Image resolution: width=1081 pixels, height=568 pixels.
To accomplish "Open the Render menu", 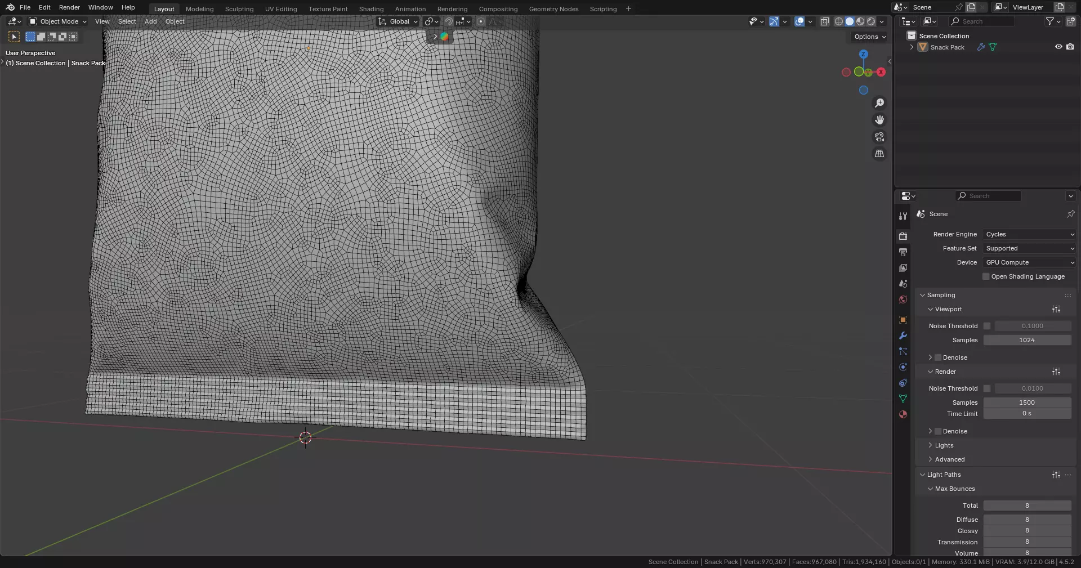I will point(69,7).
